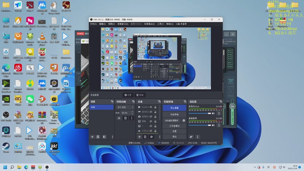
Task: Toggle visibility of source named 1
Action: point(151,126)
